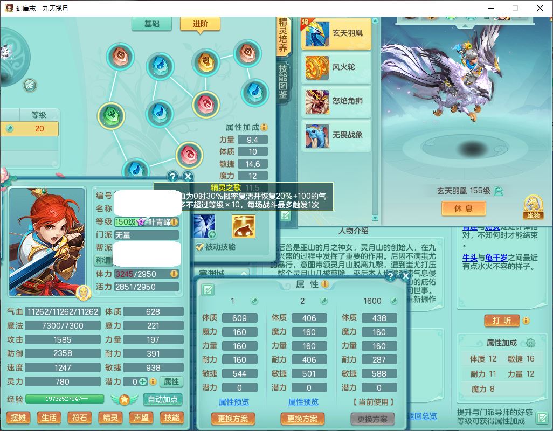Select the 无畏战象 mount icon
553x431 pixels.
point(317,135)
